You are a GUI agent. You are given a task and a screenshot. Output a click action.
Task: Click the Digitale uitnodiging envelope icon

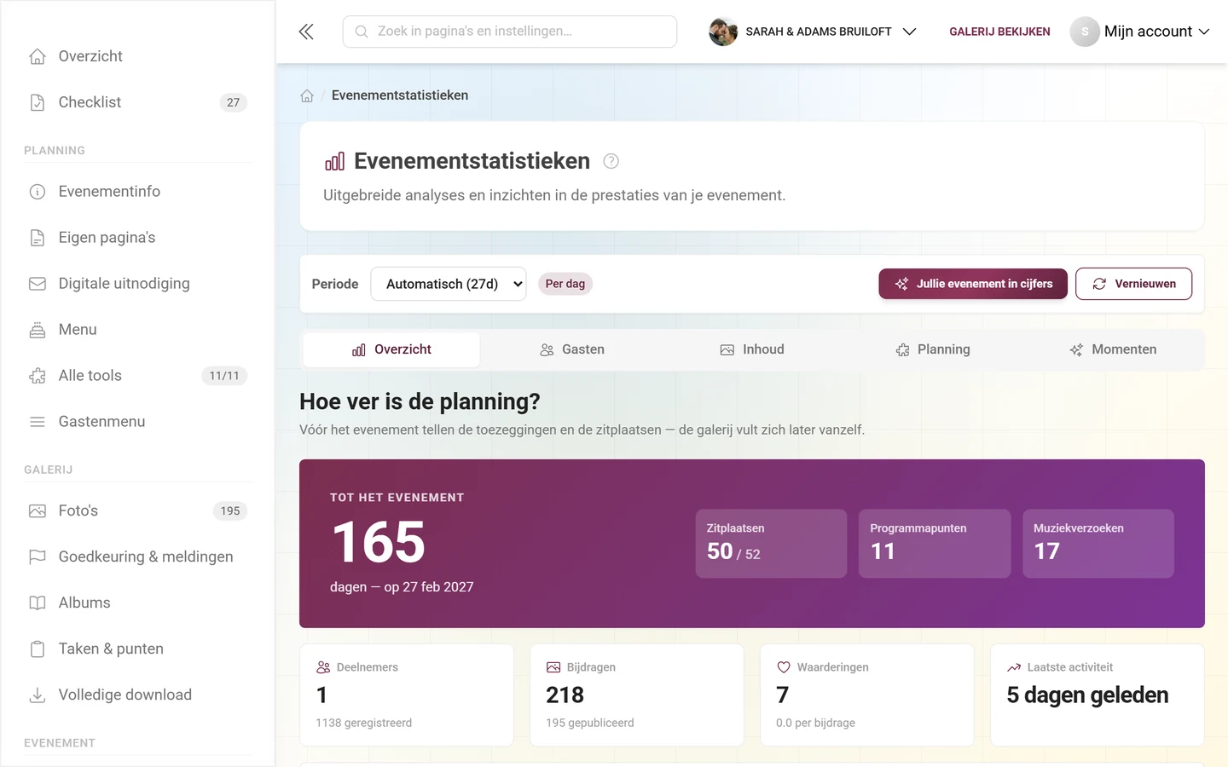[38, 284]
